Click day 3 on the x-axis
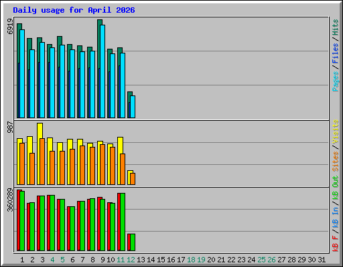This screenshot has width=343, height=267. [x=42, y=260]
